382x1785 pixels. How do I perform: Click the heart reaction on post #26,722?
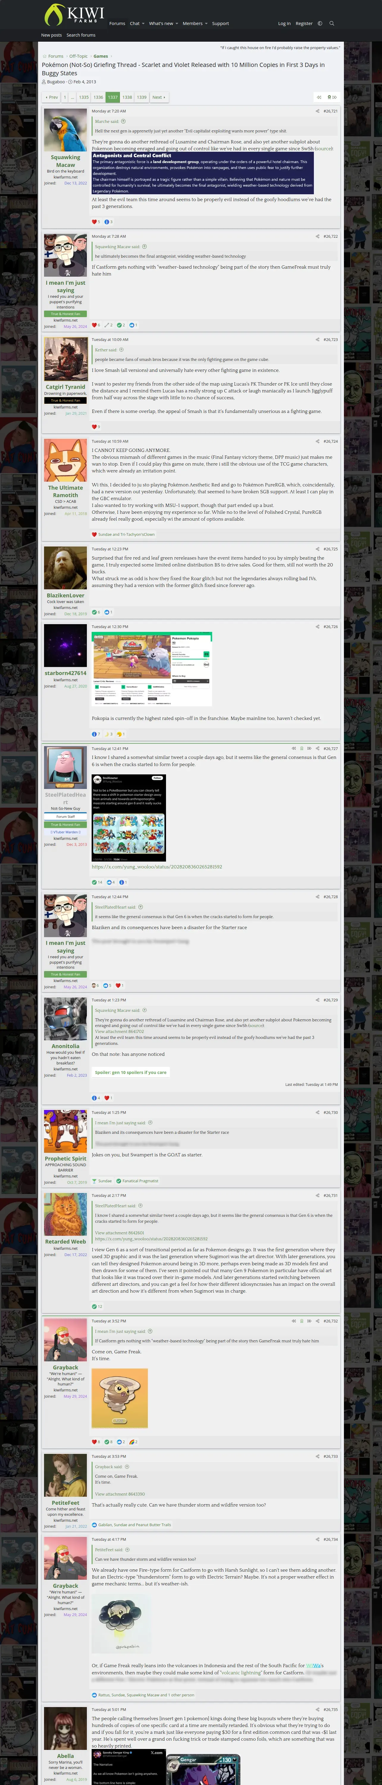tap(94, 325)
